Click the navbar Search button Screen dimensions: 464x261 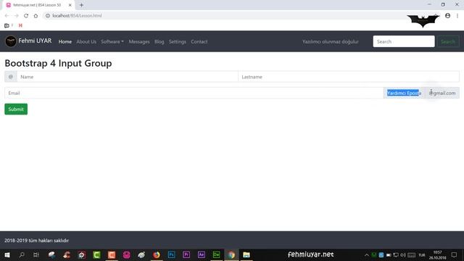point(448,42)
